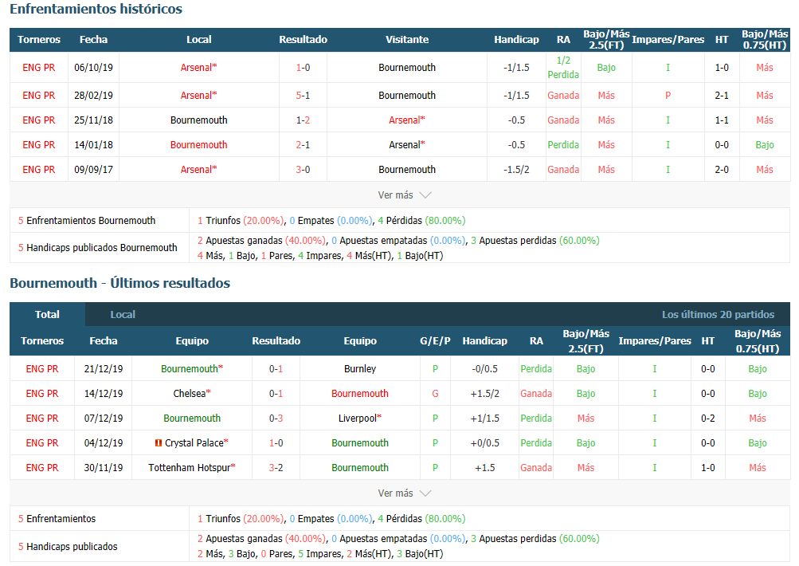Click Bajo in FT column for 06/10/19
The image size is (799, 566).
(606, 67)
